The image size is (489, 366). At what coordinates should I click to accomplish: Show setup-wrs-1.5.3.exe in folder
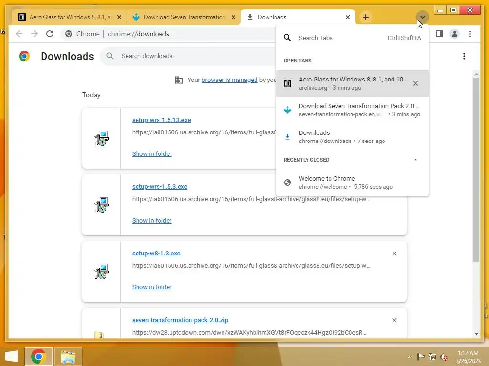[x=151, y=220]
